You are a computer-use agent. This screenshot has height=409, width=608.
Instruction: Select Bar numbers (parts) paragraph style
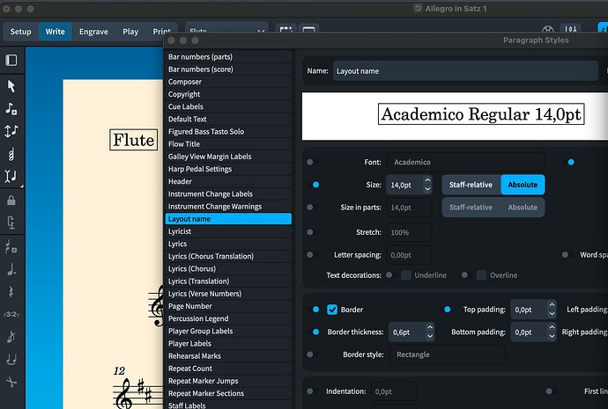pyautogui.click(x=228, y=57)
